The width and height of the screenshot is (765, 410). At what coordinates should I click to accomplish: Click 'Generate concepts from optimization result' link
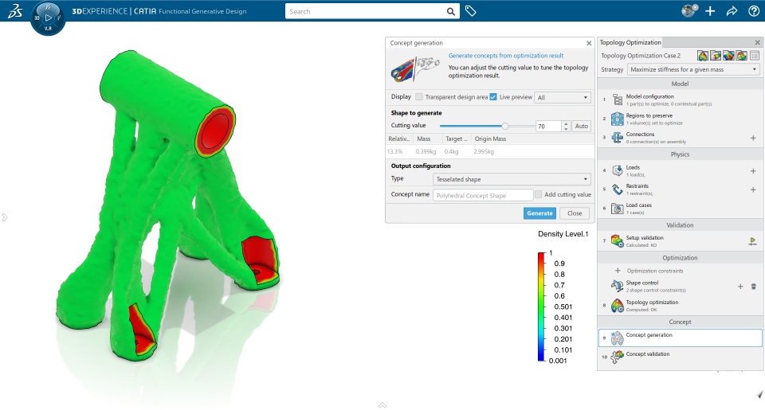coord(506,56)
